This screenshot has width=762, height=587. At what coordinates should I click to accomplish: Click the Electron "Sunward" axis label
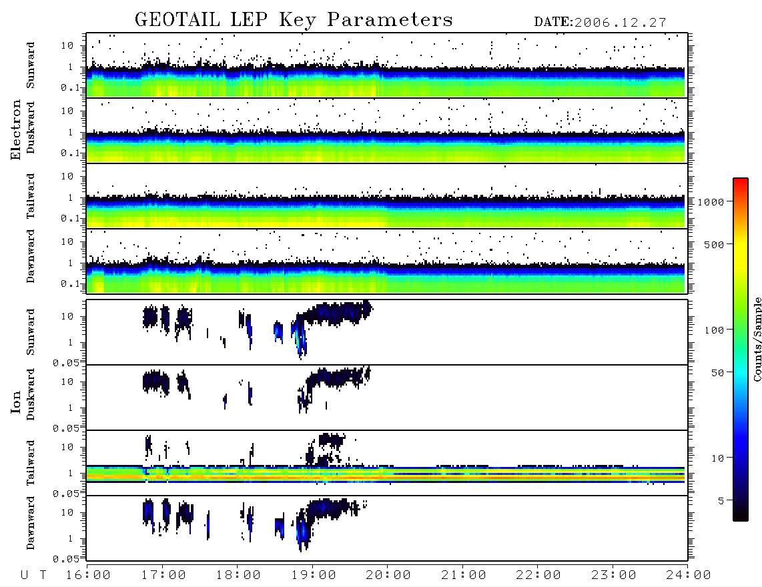coord(31,65)
